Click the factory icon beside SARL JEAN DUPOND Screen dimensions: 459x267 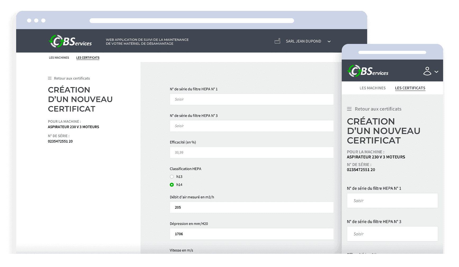click(277, 41)
